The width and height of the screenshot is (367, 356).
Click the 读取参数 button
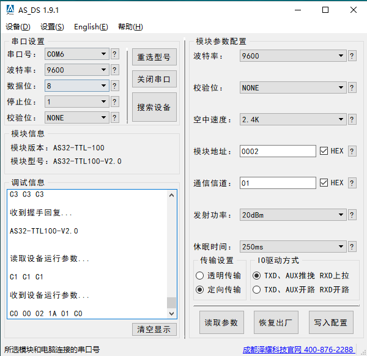pyautogui.click(x=221, y=322)
